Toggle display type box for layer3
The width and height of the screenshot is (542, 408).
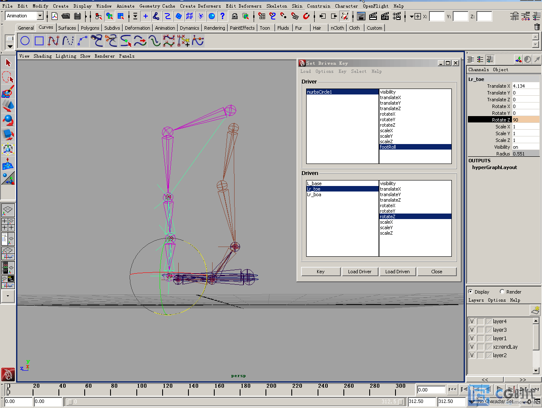click(481, 330)
